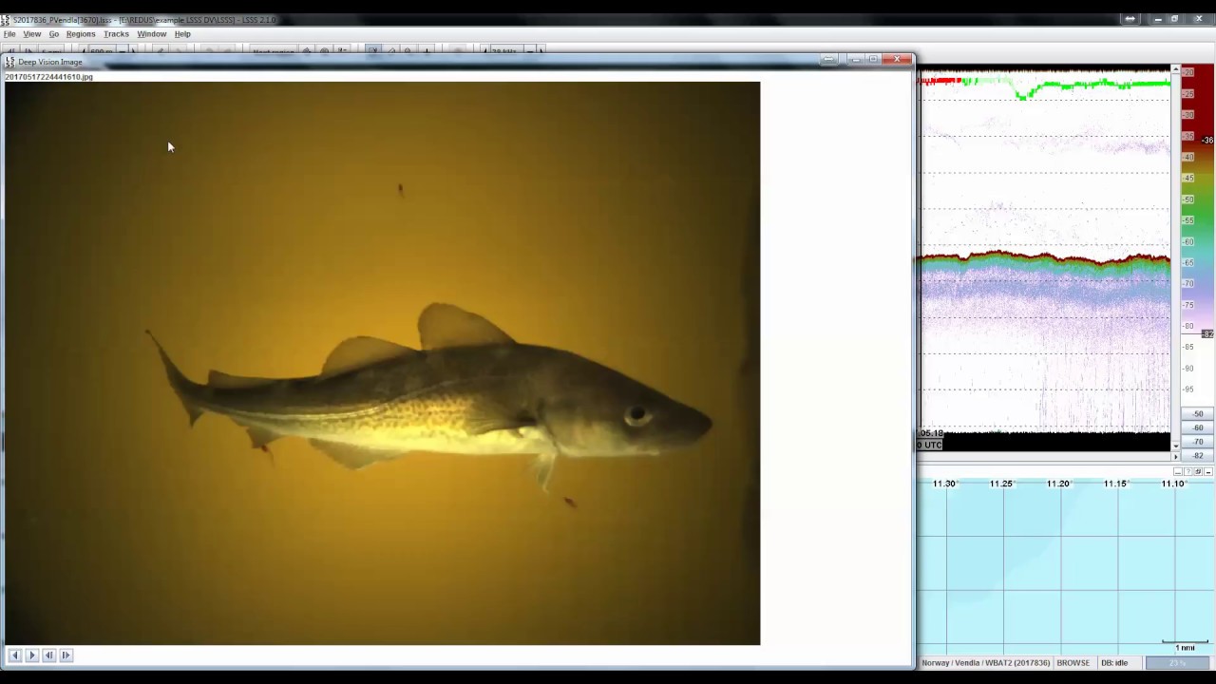Click the echogram horizontal scroll right arrow
1216x684 pixels.
click(1176, 456)
